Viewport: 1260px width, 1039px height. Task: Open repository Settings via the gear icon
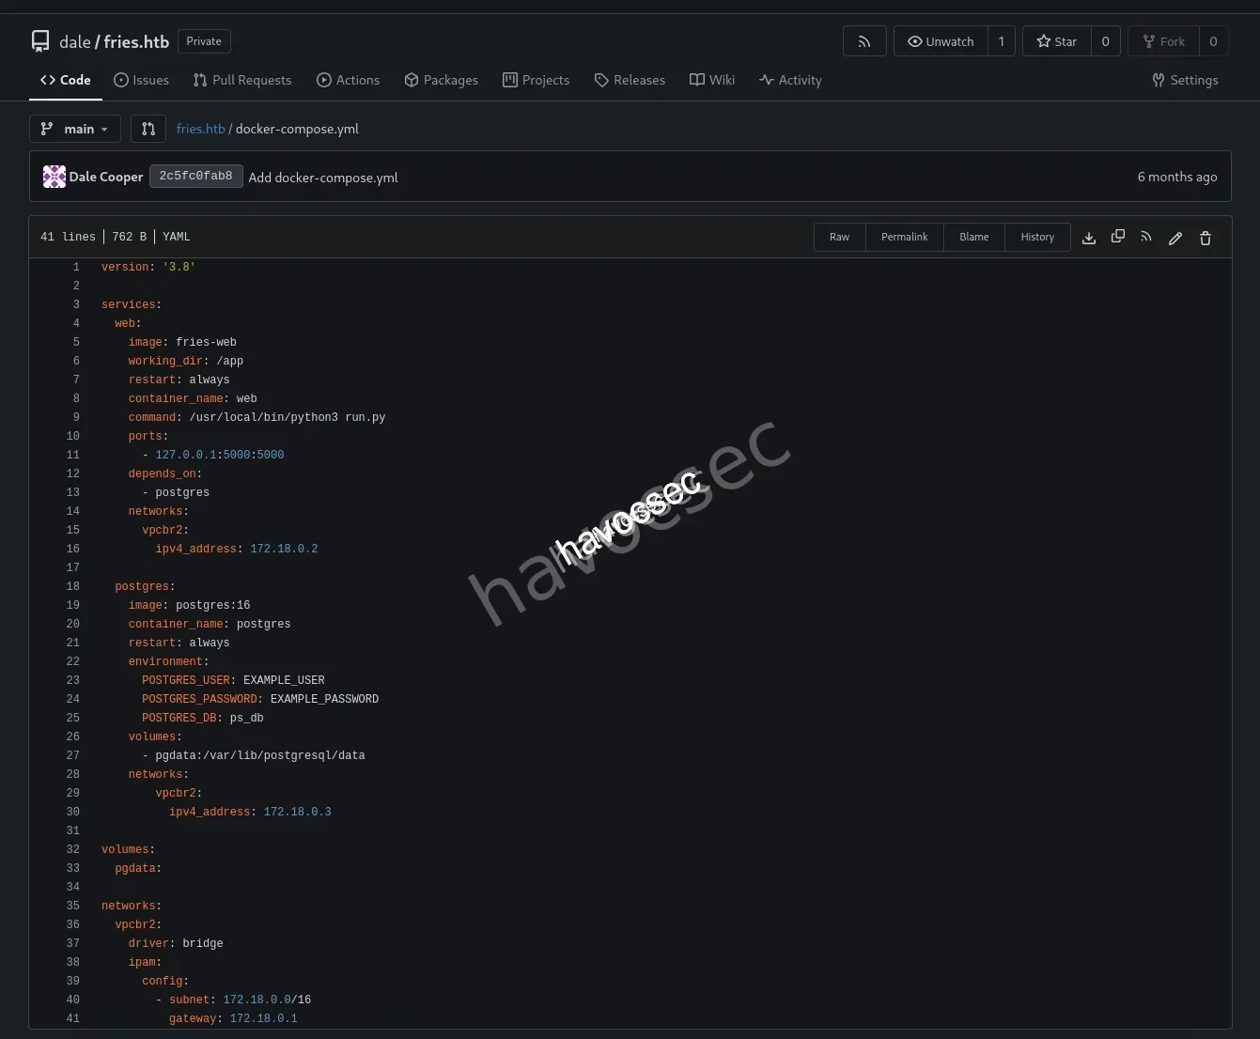1184,80
